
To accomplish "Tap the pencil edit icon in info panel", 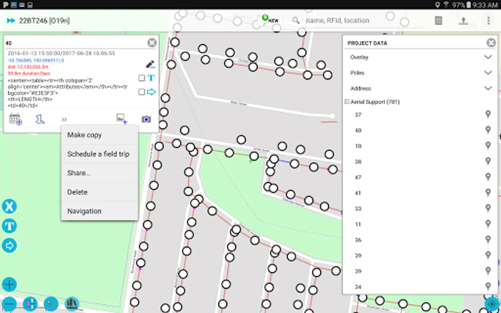I will (x=150, y=64).
